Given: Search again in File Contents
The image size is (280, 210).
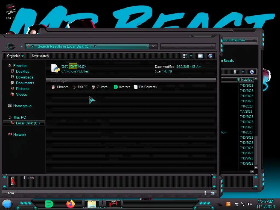Looking at the screenshot, I should pyautogui.click(x=145, y=87).
